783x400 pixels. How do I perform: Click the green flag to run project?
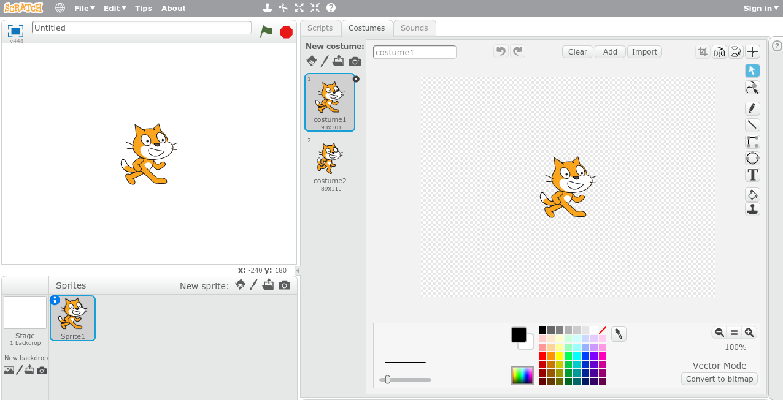[x=266, y=31]
